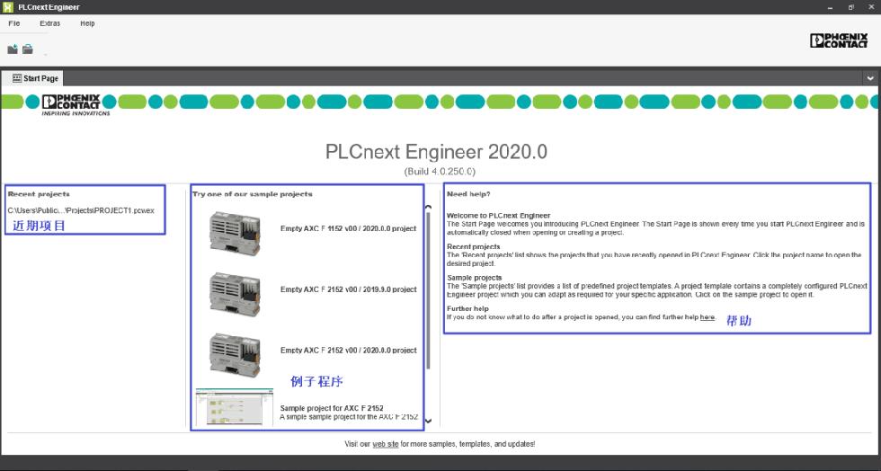881x471 pixels.
Task: Click the sample project screenshot thumbnail
Action: pyautogui.click(x=235, y=406)
